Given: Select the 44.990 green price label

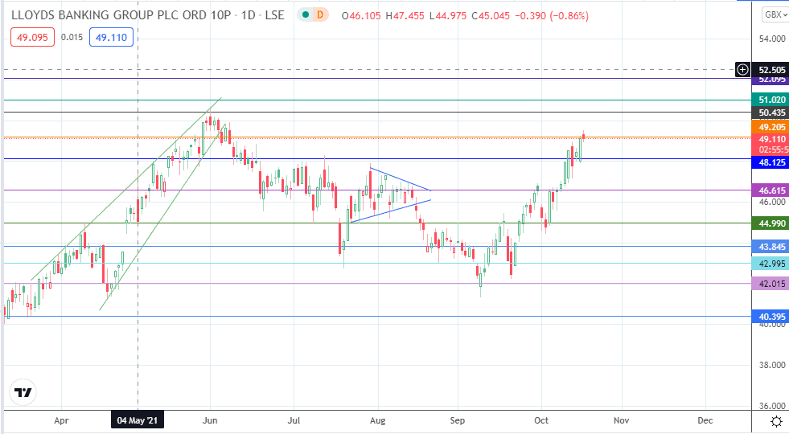Looking at the screenshot, I should tap(771, 223).
